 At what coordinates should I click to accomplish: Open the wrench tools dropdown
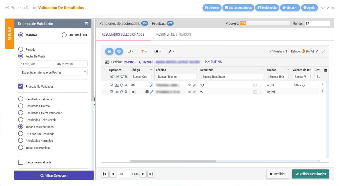click(171, 51)
